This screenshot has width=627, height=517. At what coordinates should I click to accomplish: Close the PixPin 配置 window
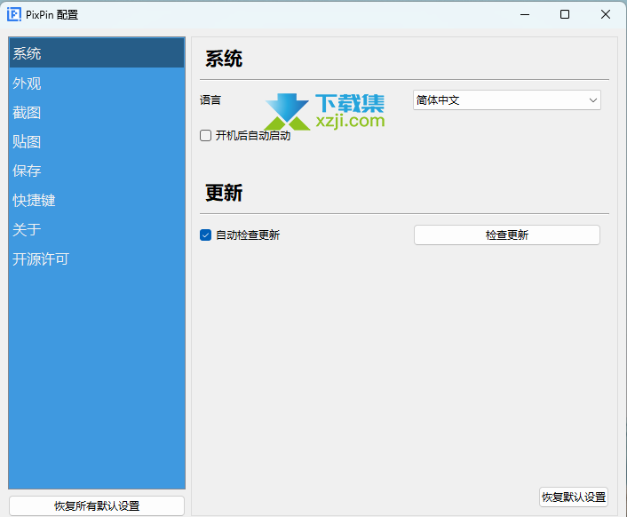(x=606, y=15)
